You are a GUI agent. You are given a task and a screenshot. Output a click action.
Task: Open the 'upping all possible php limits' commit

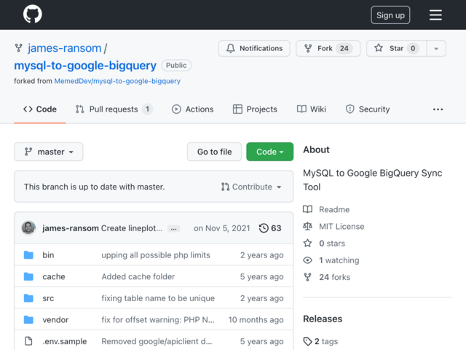point(156,255)
